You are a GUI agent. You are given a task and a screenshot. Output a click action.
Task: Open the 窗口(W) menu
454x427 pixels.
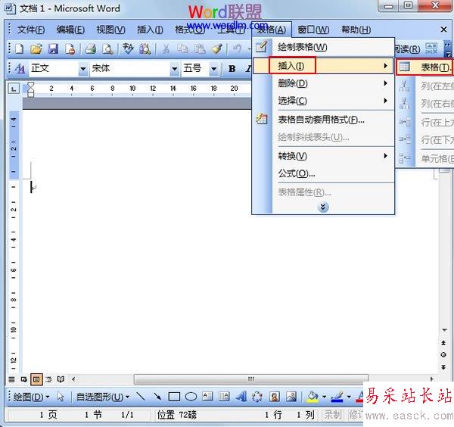[x=313, y=30]
